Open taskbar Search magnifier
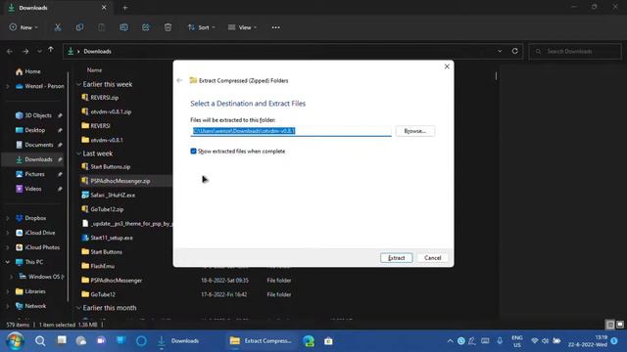The width and height of the screenshot is (627, 352). 40,341
